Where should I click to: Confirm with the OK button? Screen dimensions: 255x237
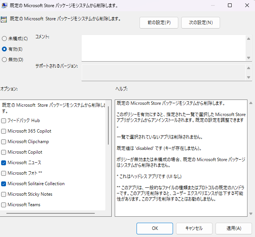[155, 228]
